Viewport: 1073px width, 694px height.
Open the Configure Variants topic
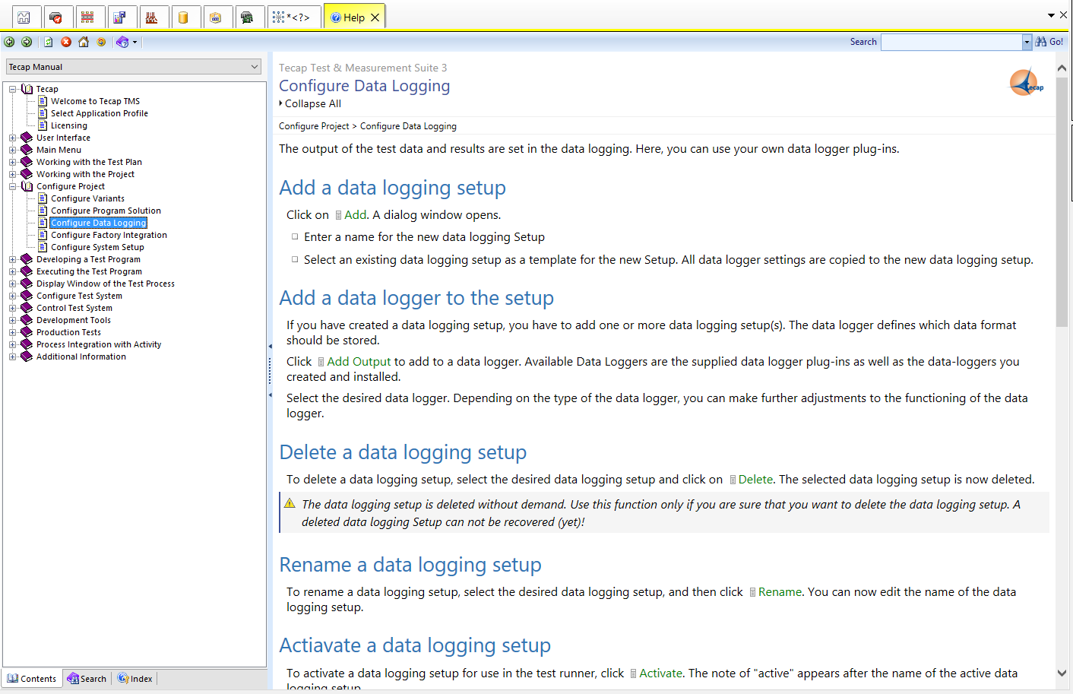tap(87, 198)
